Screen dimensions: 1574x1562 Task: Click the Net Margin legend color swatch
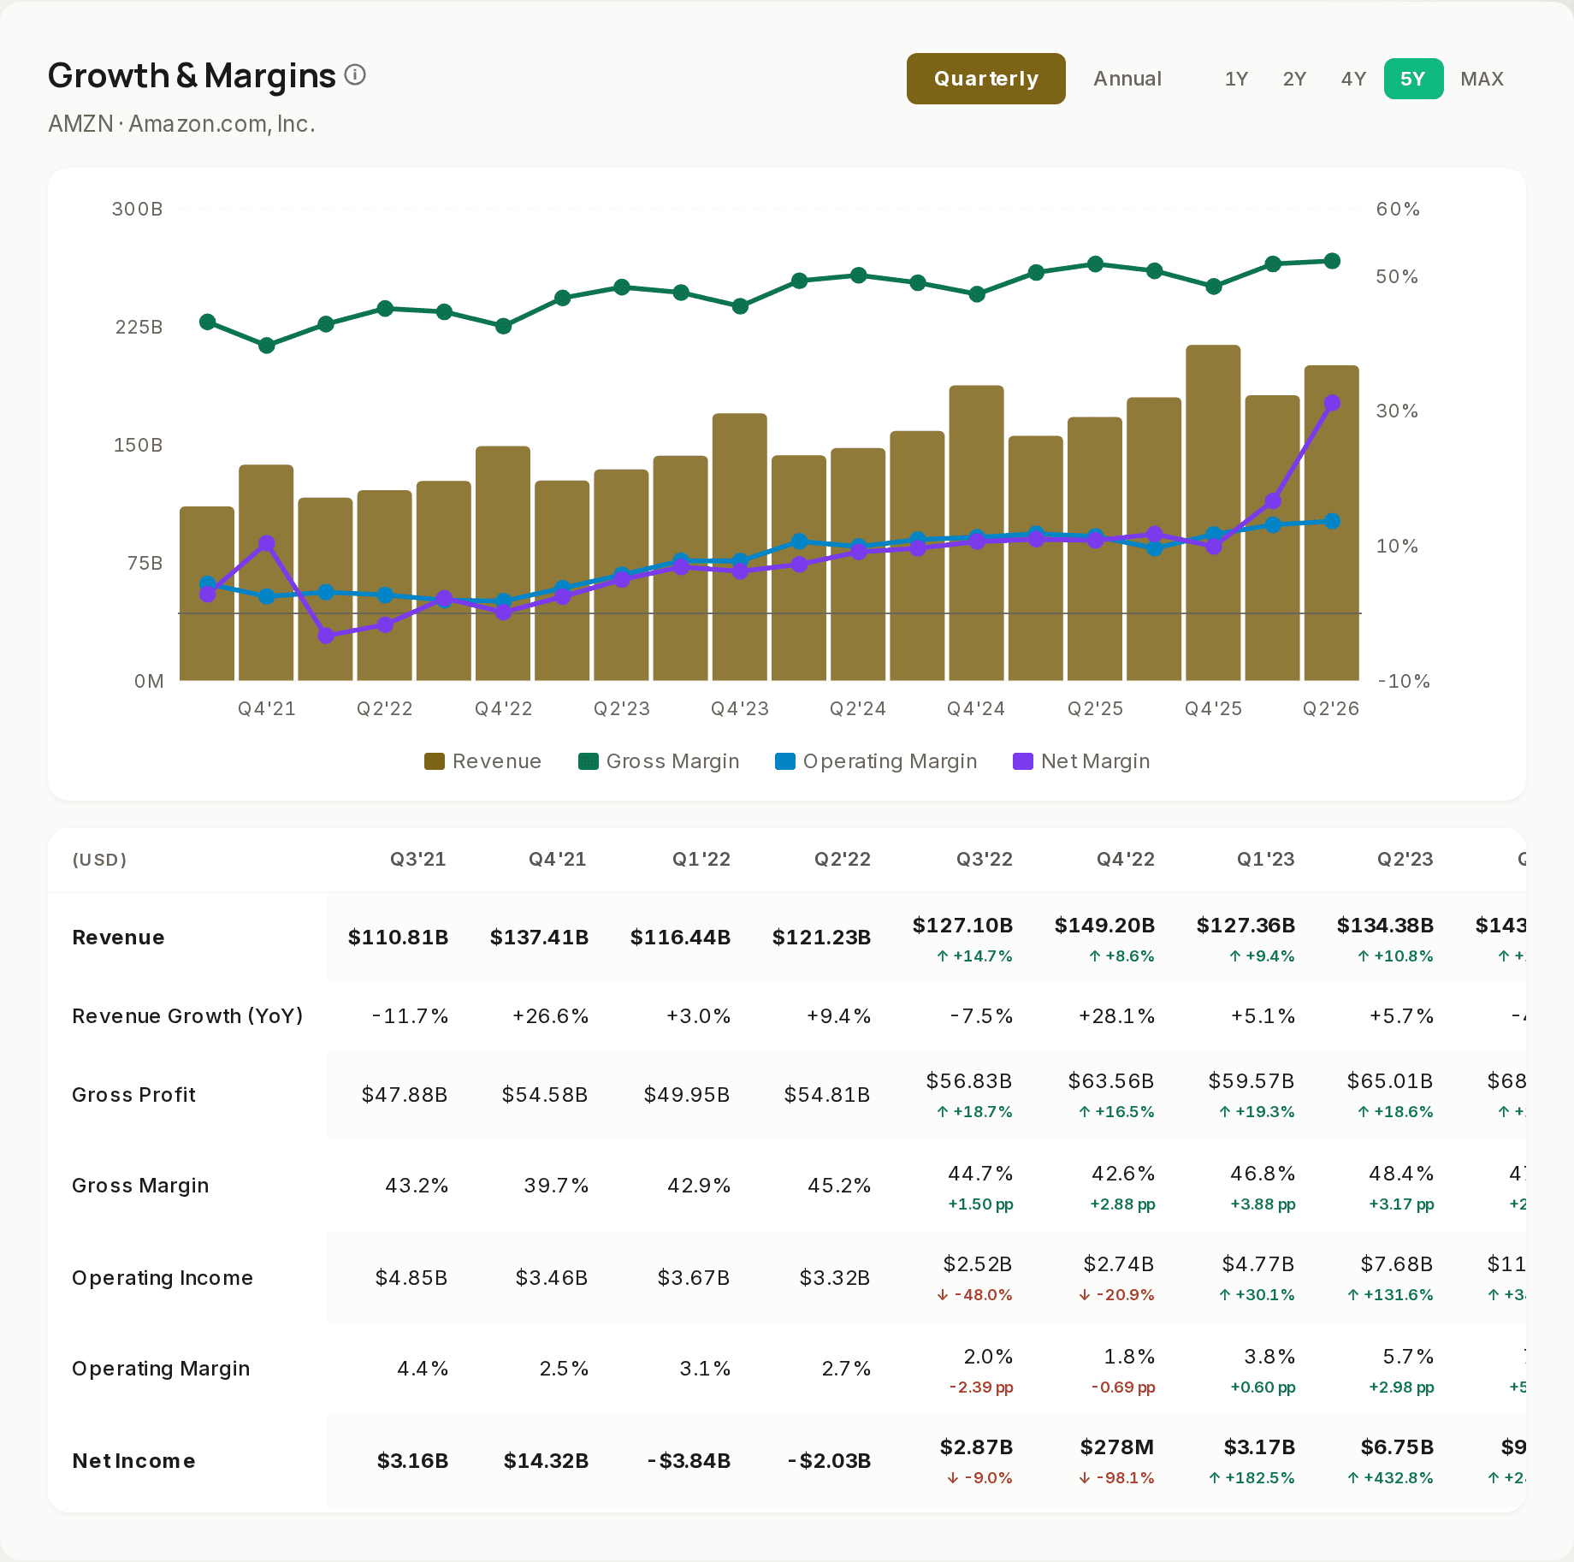pos(1023,761)
